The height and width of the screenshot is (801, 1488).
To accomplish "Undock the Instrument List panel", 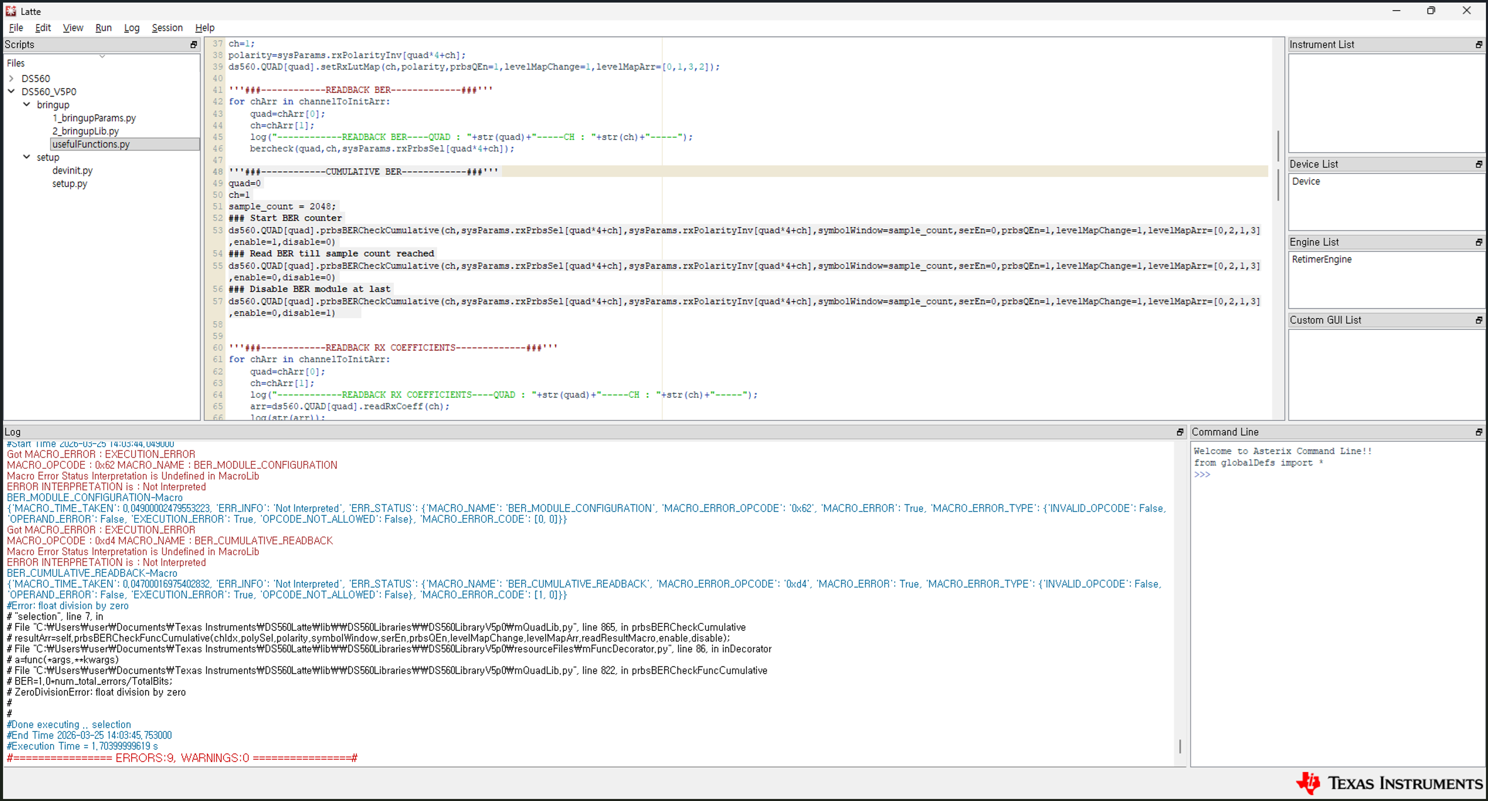I will [x=1479, y=45].
